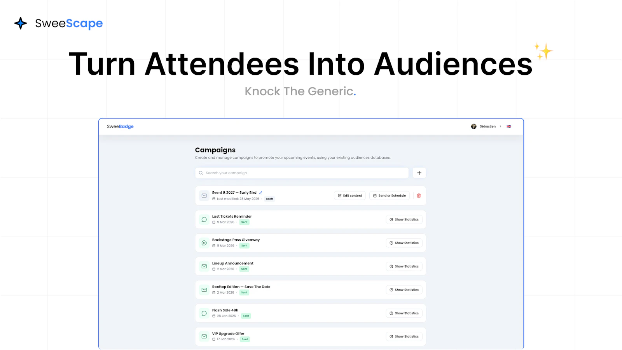Click Sent badge on VIP Upgrade Offer
The image size is (622, 350).
coord(245,339)
